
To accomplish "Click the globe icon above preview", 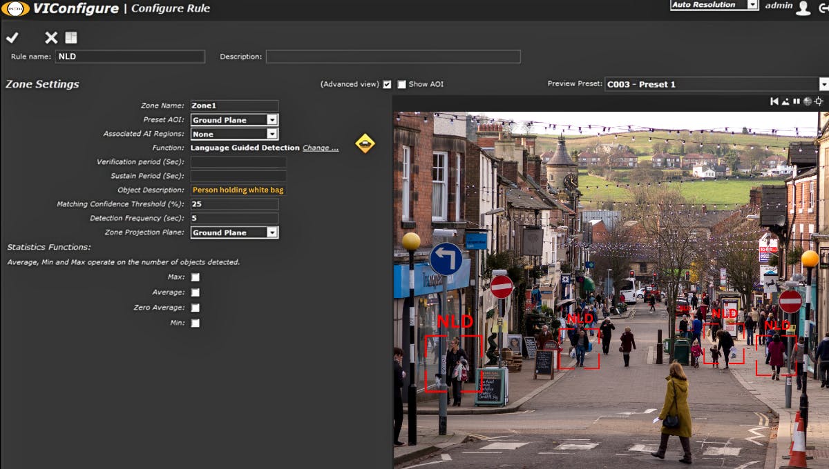I will (x=807, y=101).
